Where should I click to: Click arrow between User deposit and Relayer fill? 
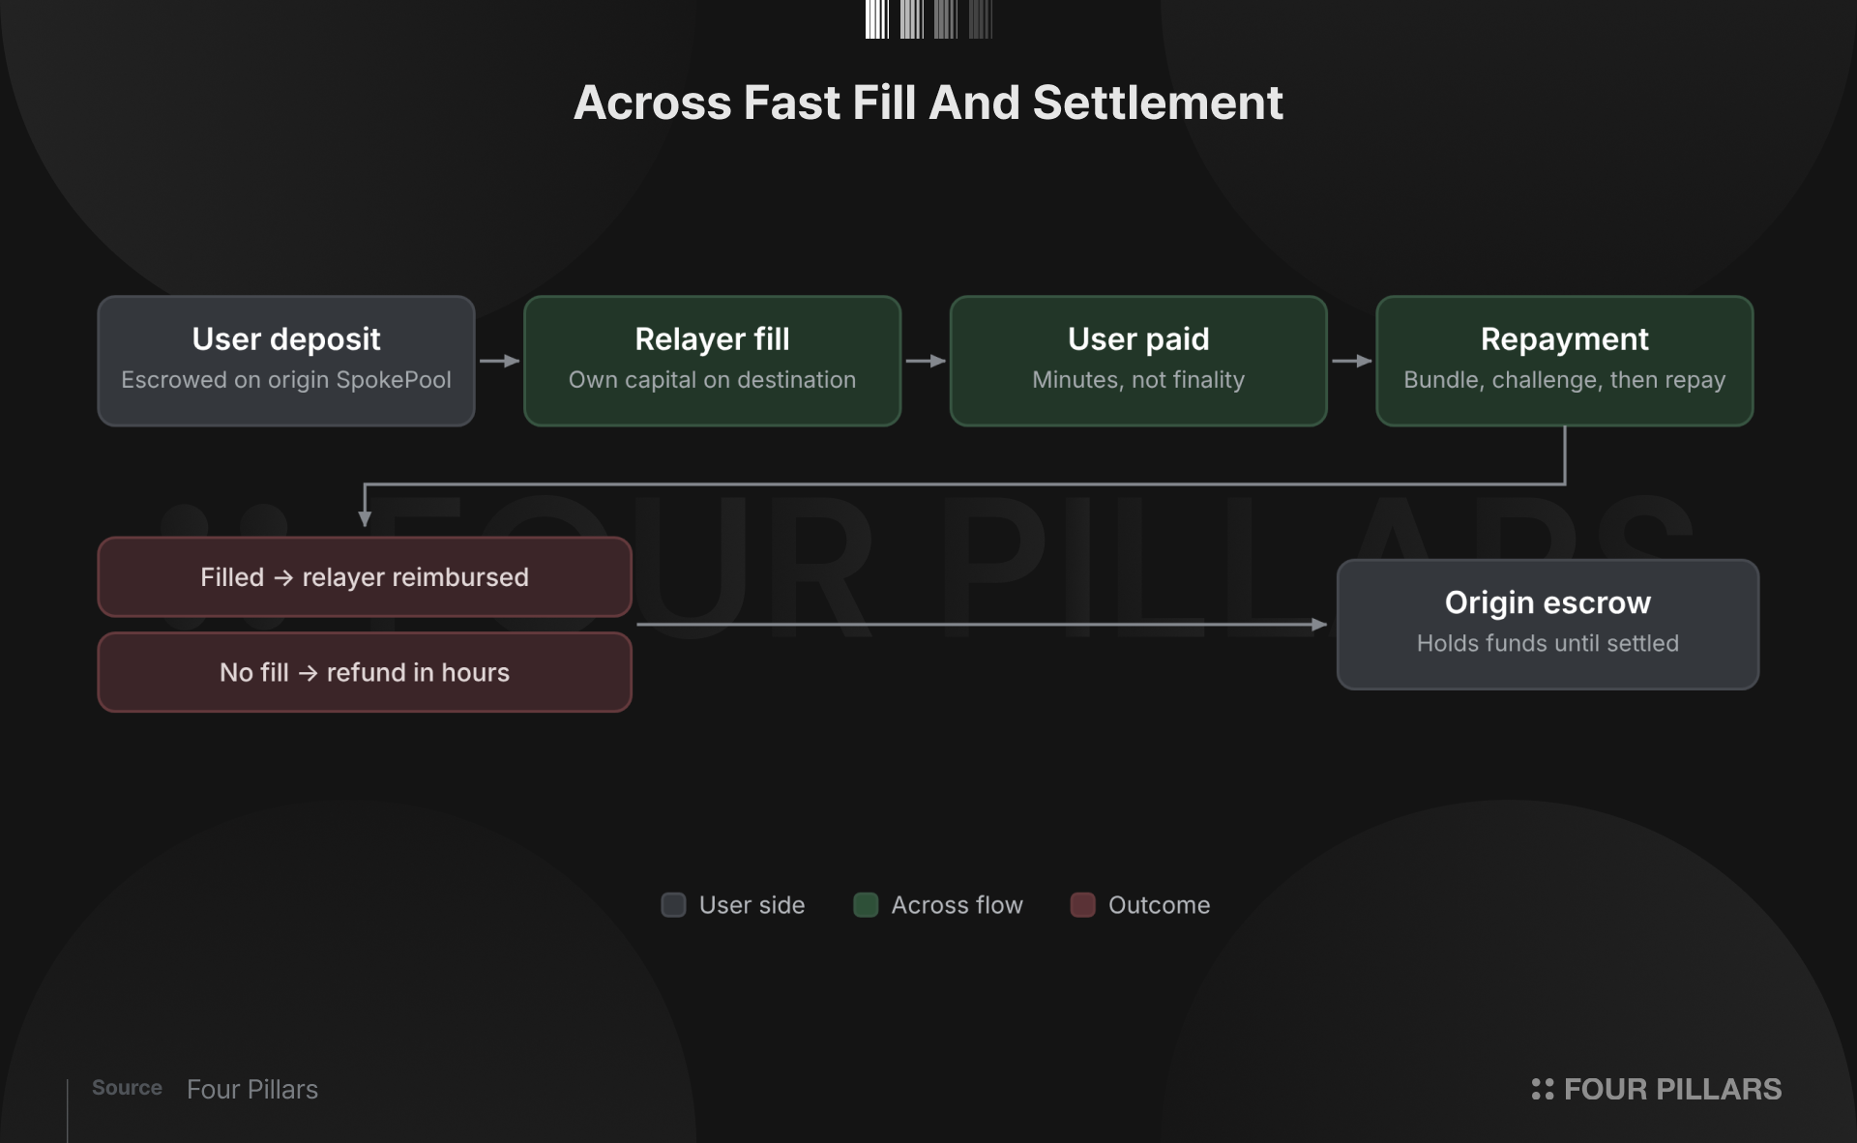tap(500, 361)
